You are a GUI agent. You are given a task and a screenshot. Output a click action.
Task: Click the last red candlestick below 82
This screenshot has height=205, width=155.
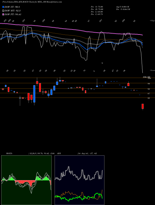tap(143, 106)
